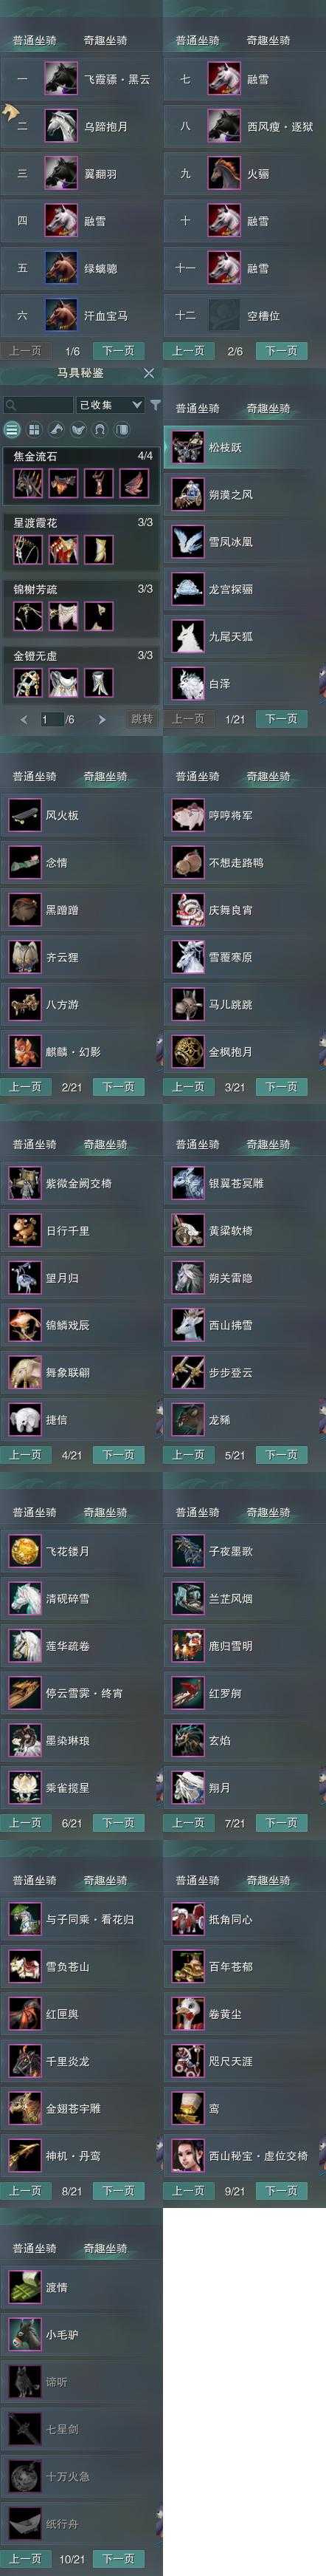The height and width of the screenshot is (2576, 326).
Task: Open the 已收集 dropdown
Action: click(111, 405)
